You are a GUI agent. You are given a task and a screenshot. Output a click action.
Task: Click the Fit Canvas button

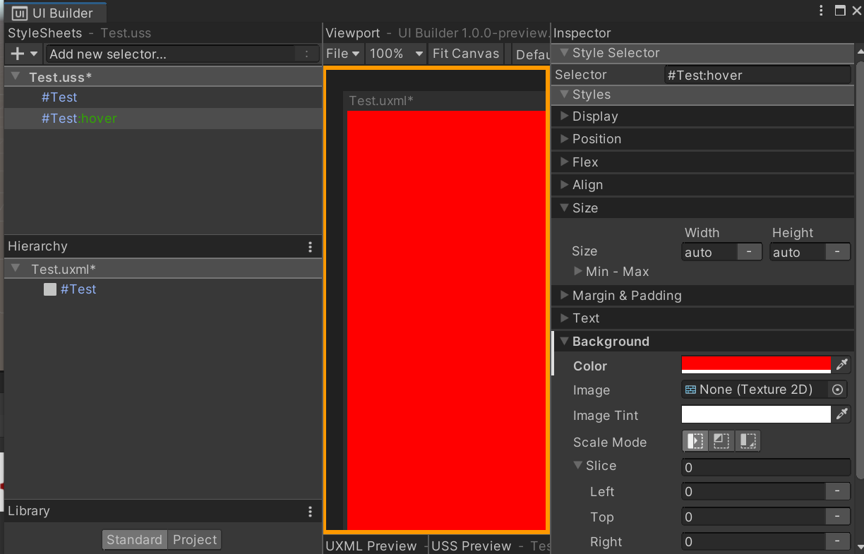(466, 53)
